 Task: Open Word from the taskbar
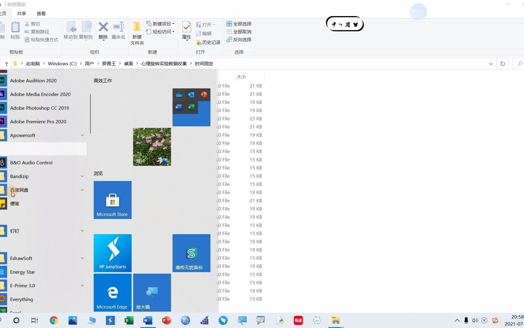(x=148, y=320)
